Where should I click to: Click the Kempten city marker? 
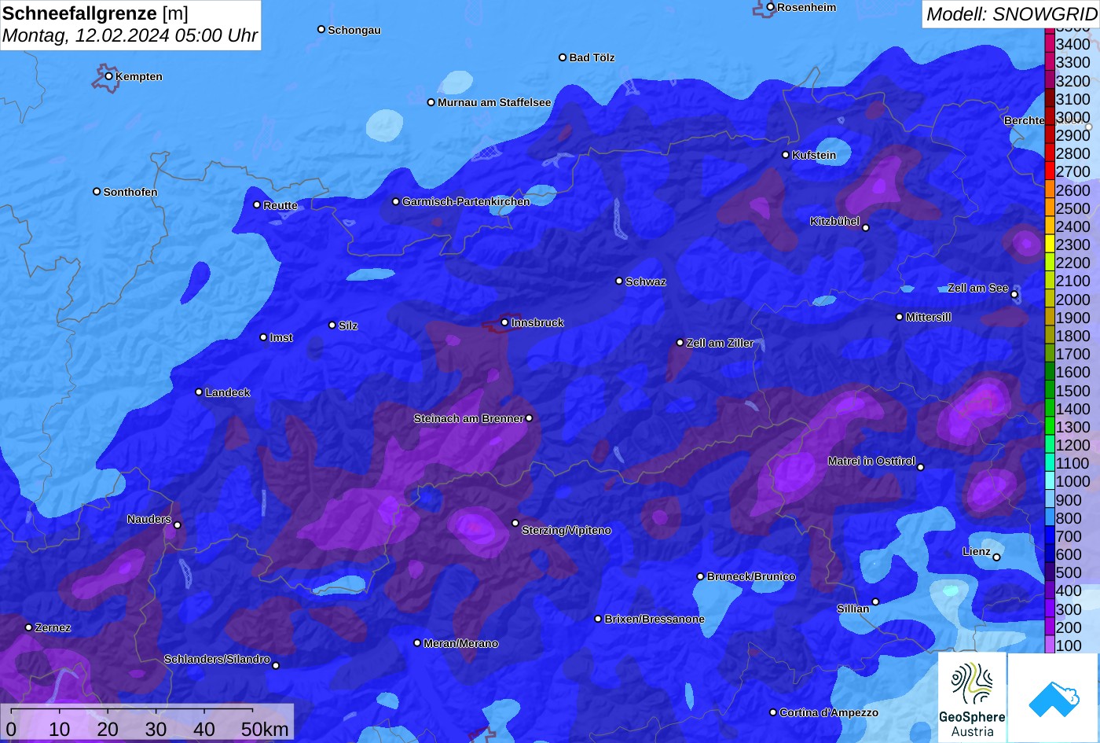pyautogui.click(x=109, y=76)
